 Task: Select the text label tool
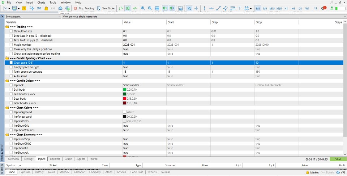click(240, 8)
